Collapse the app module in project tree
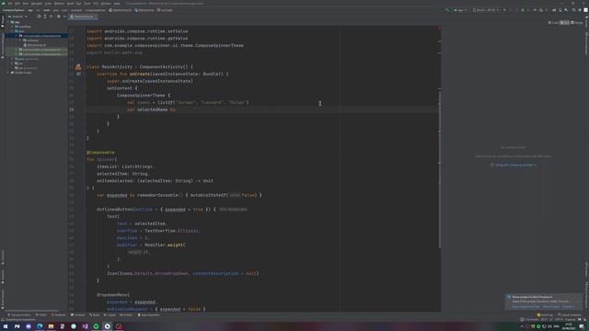The image size is (589, 331). (x=8, y=22)
